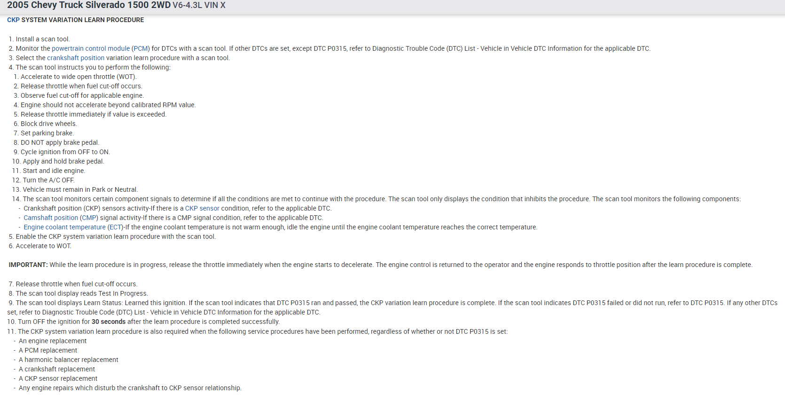Viewport: 785px width, 401px height.
Task: Select the Block drive wheels step
Action: tap(48, 124)
